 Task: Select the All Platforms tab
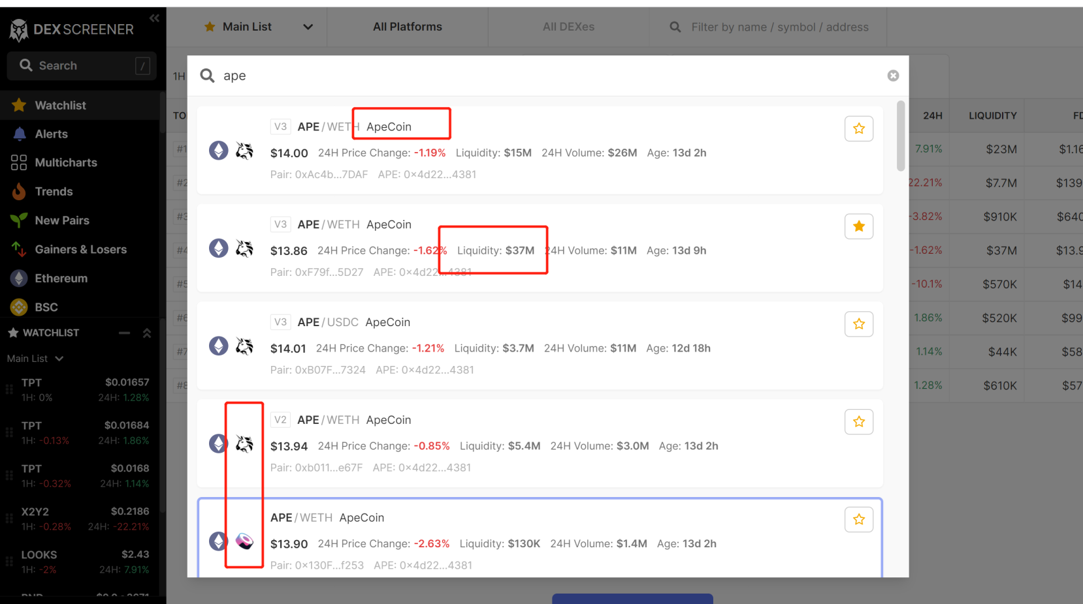coord(408,27)
